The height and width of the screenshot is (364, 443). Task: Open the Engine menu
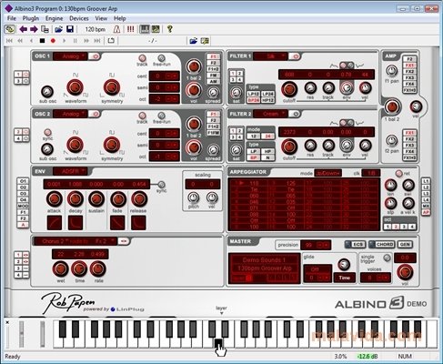(x=54, y=18)
